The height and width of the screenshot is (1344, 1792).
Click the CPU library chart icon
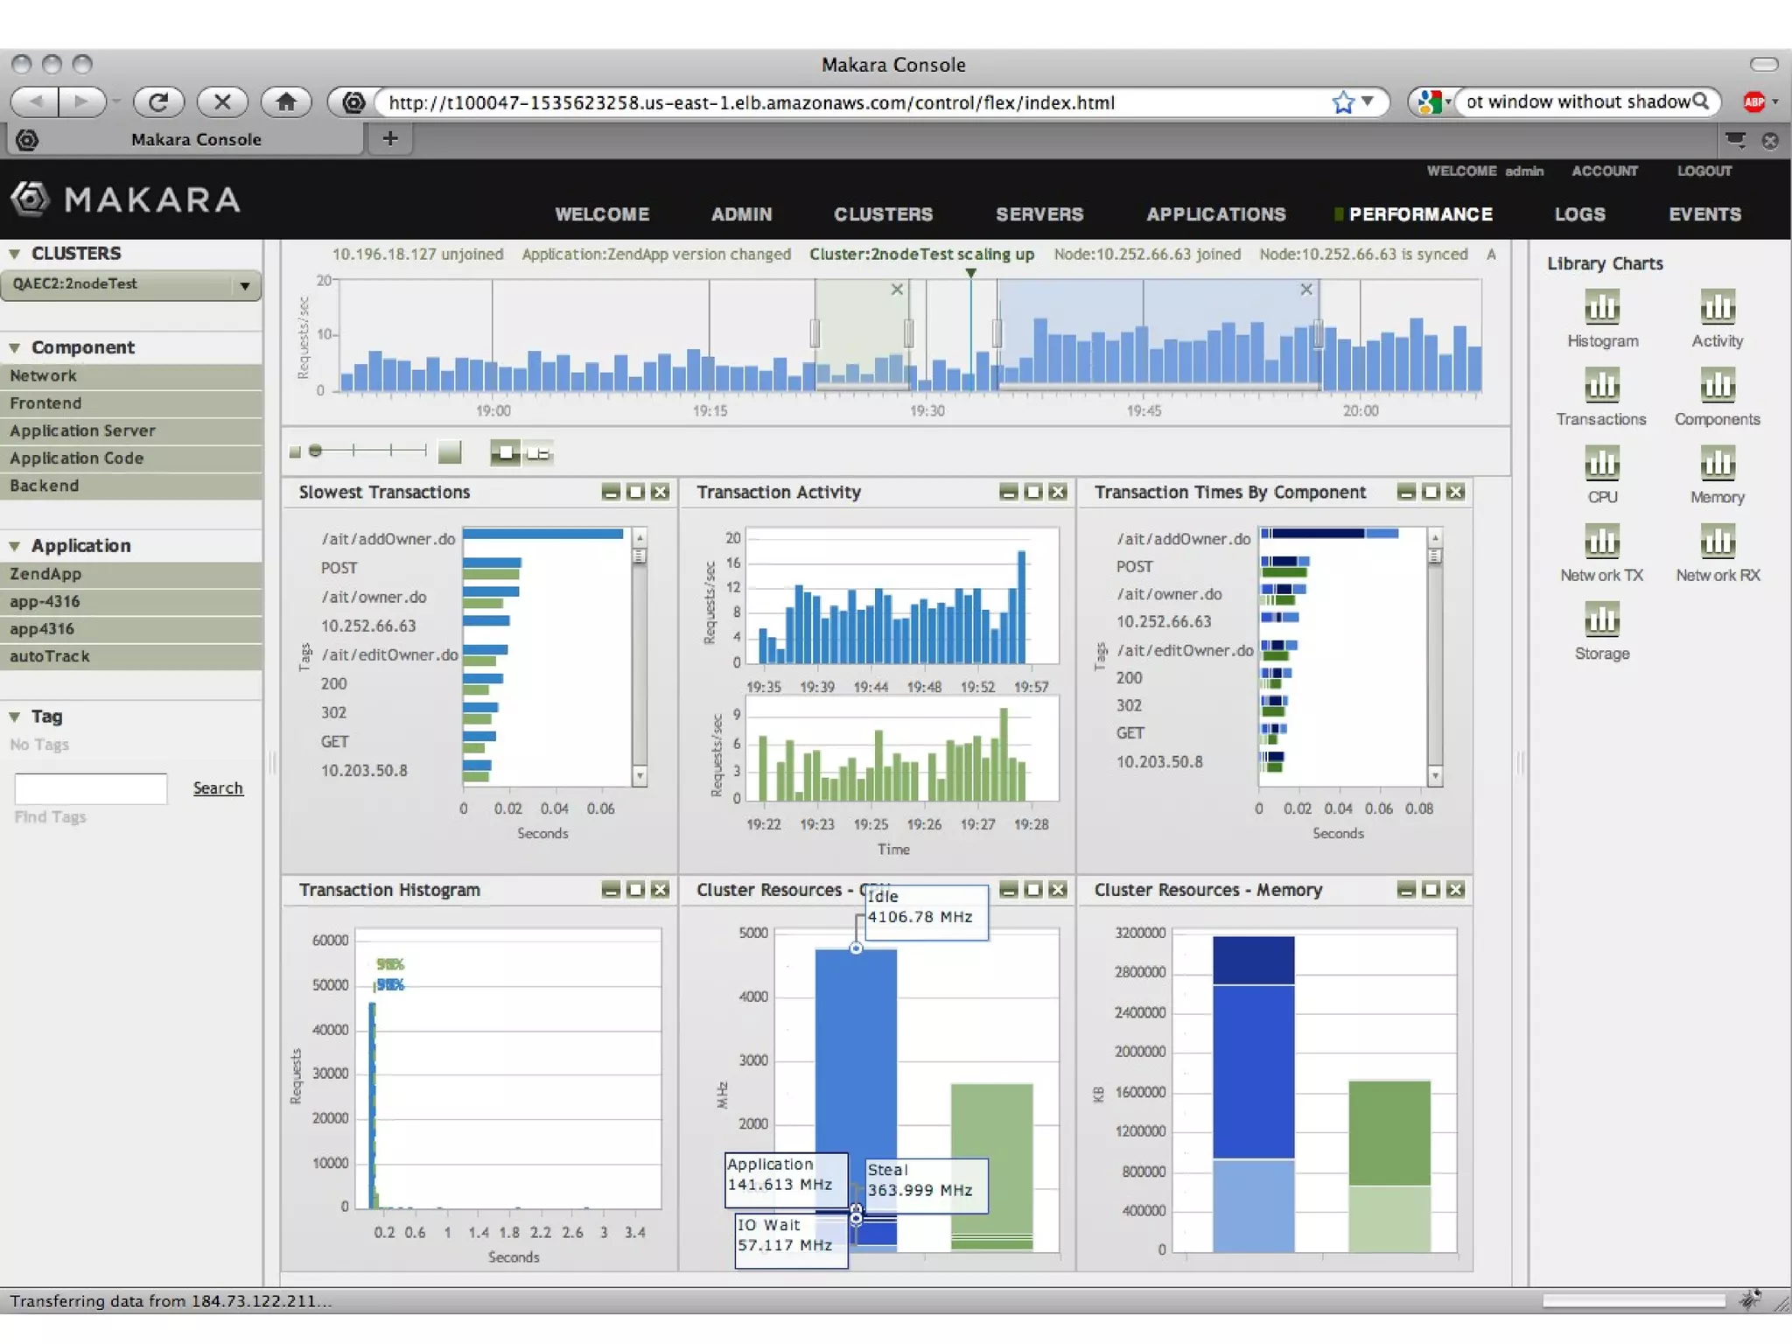[1601, 463]
